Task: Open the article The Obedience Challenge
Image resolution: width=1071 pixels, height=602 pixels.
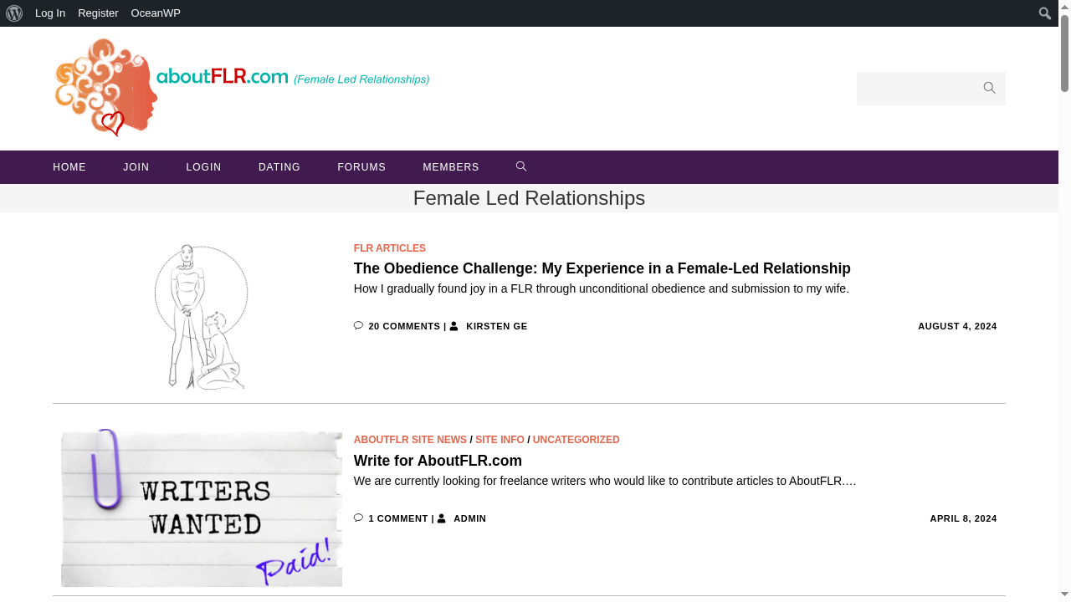Action: [x=602, y=268]
